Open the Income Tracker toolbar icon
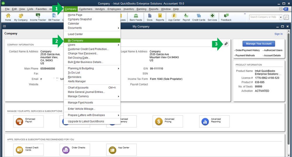 (x=38, y=17)
